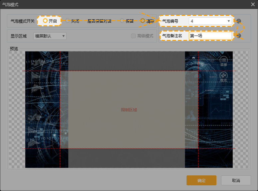The height and width of the screenshot is (191, 258).
Task: Choose 保留 for 是否保留对话
Action: click(x=122, y=21)
